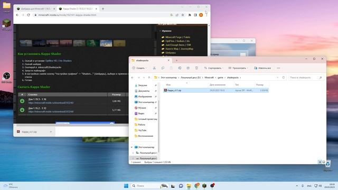Close the Kappa Shader browser tab

[96, 9]
